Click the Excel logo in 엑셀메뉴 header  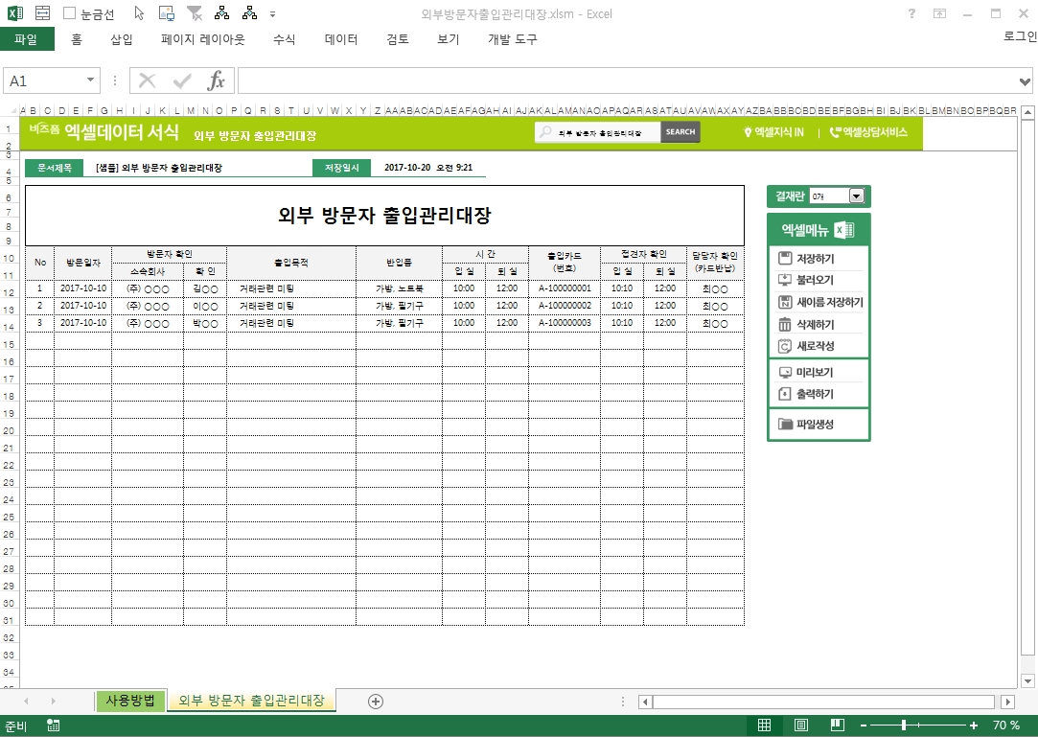coord(844,230)
